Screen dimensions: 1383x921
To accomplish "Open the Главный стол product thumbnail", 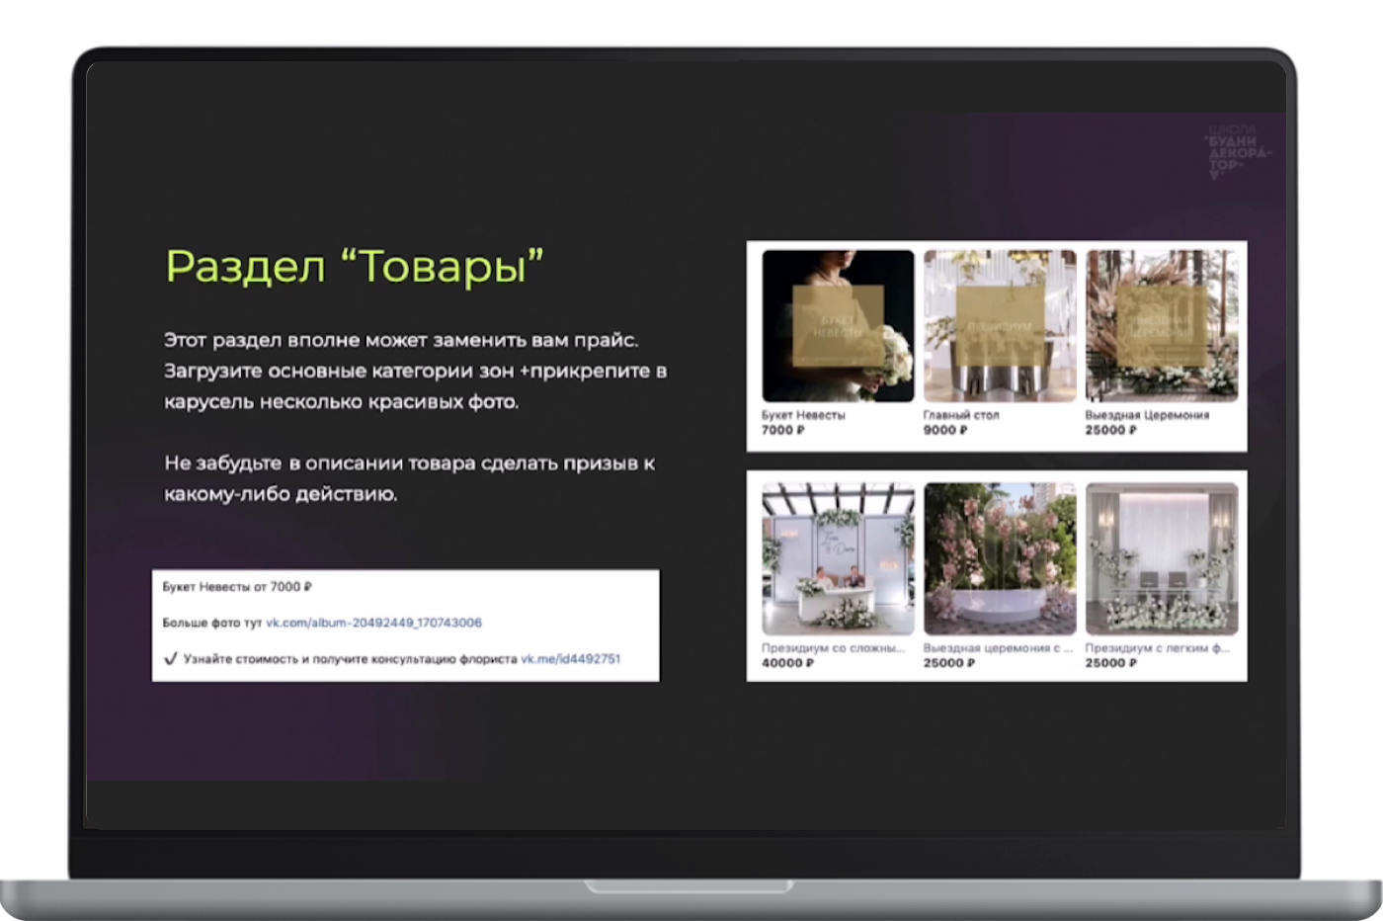I will 1000,326.
